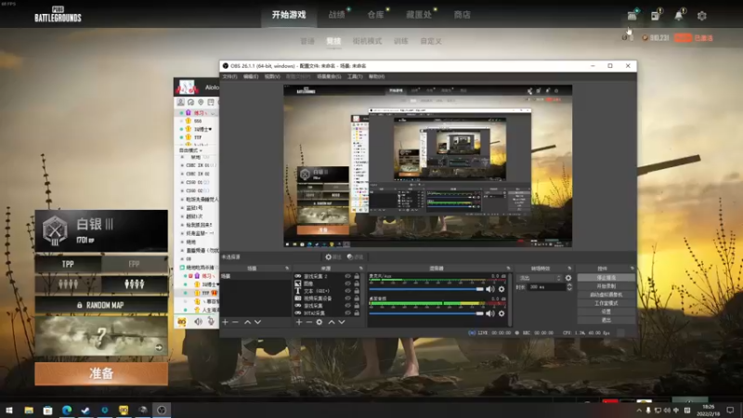Screen dimensions: 743x418
Task: Toggle lock on 图像 source
Action: coord(357,283)
